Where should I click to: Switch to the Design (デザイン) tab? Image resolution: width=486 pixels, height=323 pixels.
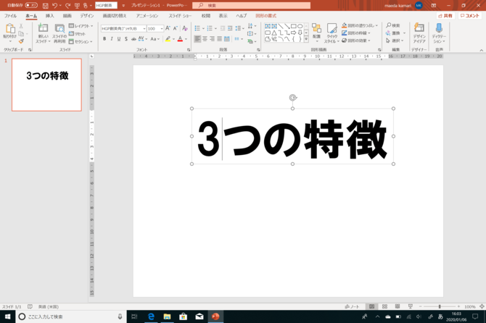[87, 16]
